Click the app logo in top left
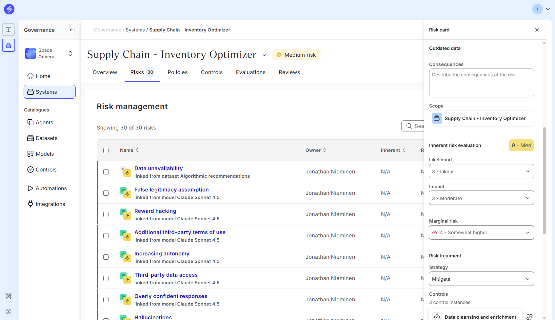This screenshot has width=555, height=320. click(x=9, y=9)
